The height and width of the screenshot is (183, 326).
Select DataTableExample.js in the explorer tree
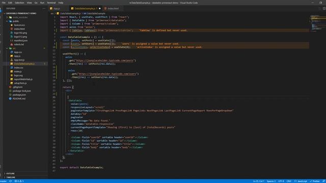24,64
